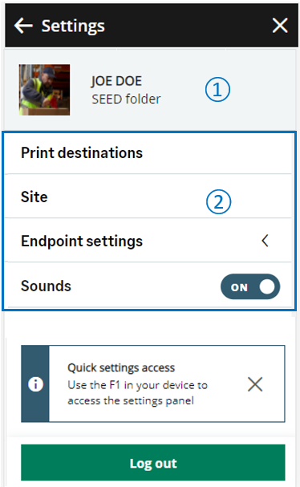Open the Print destinations option
Image resolution: width=300 pixels, height=487 pixels.
[148, 152]
